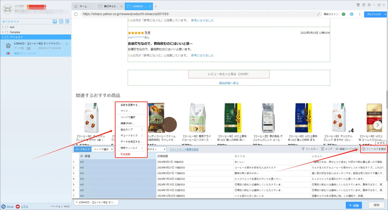The image size is (388, 210).
Task: Close the 実行中 tab
Action: [121, 6]
